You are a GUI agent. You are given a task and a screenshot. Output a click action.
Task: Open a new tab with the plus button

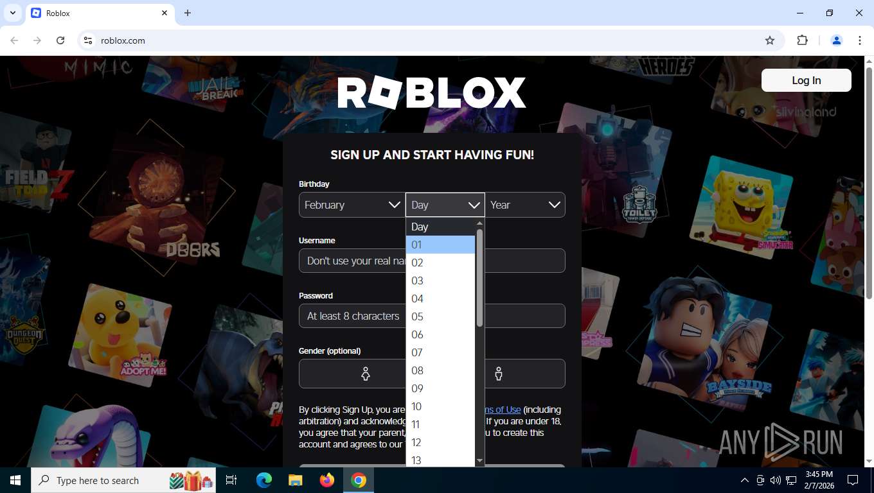tap(188, 13)
